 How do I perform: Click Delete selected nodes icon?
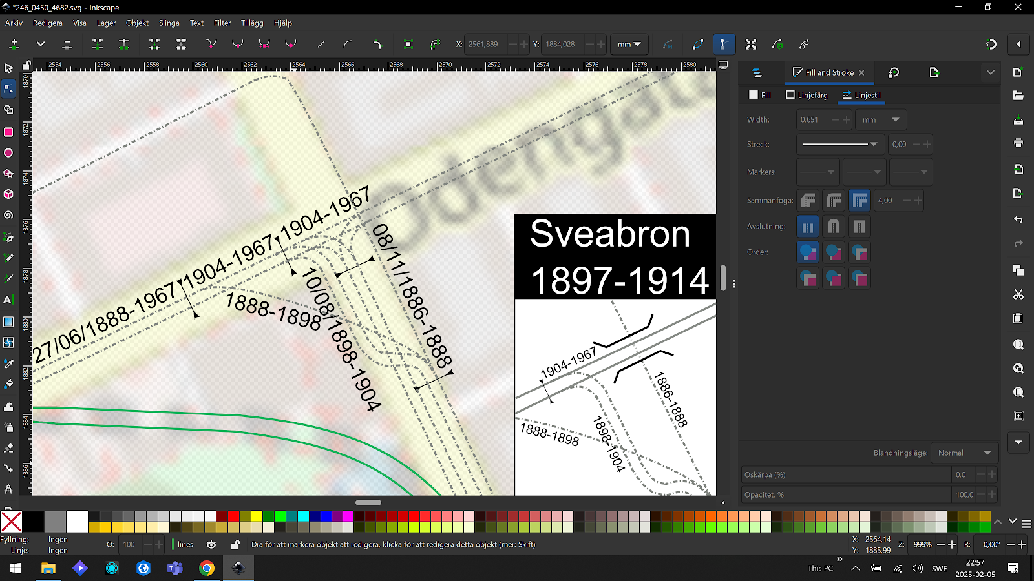click(67, 45)
